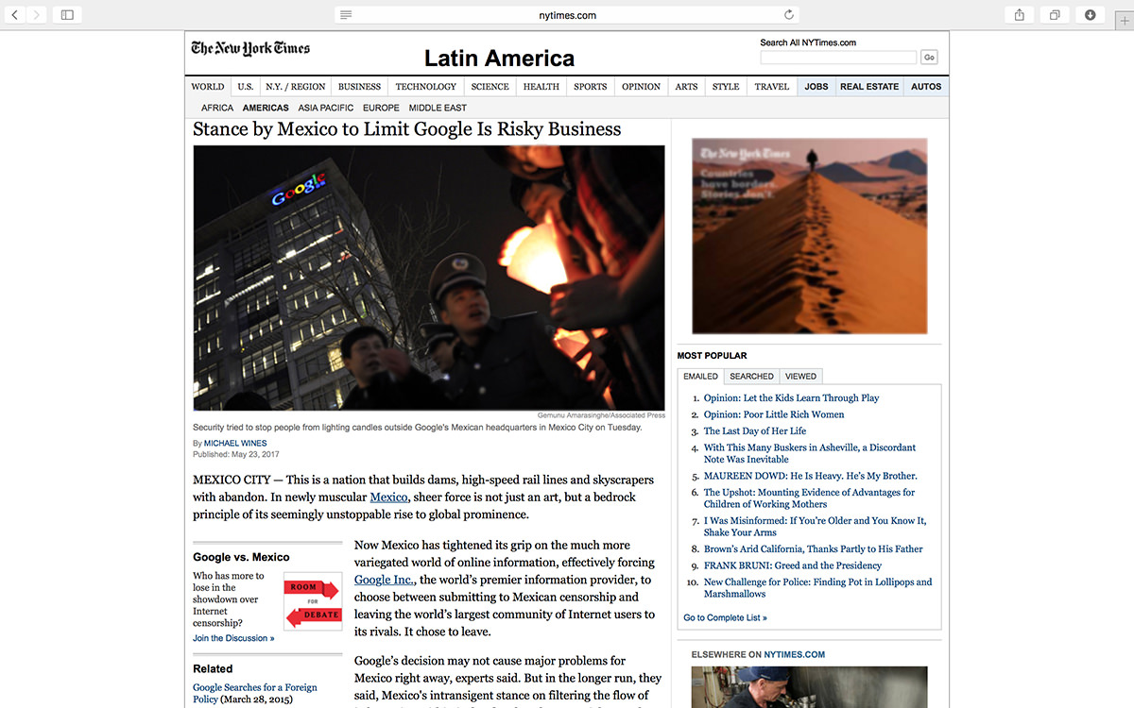Open the Room for Debate icon

(313, 601)
